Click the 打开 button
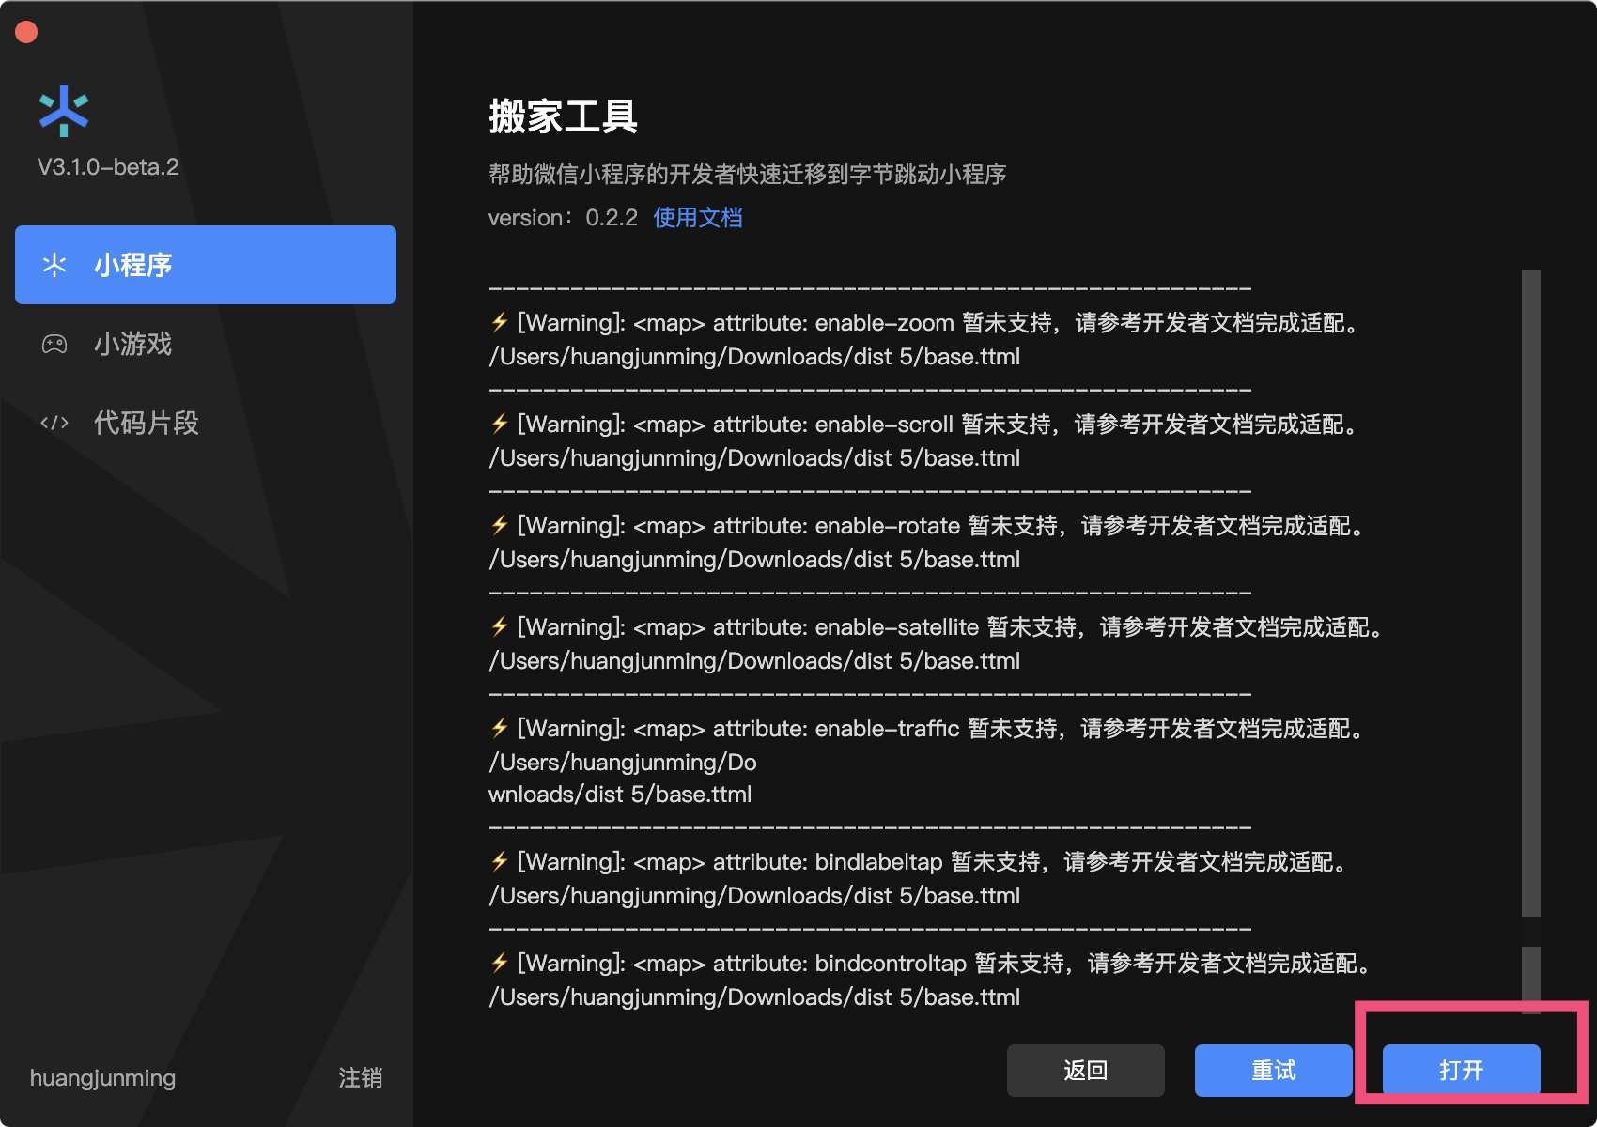 (1462, 1071)
